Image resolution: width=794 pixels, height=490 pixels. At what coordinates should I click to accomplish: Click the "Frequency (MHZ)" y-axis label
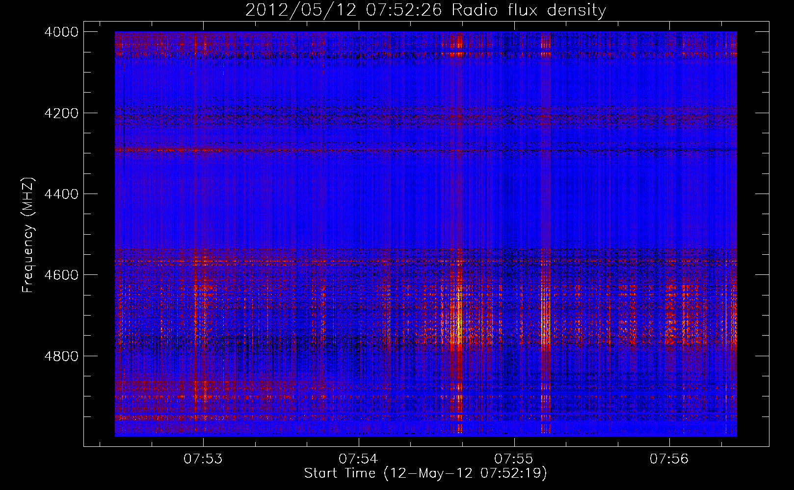(x=28, y=235)
